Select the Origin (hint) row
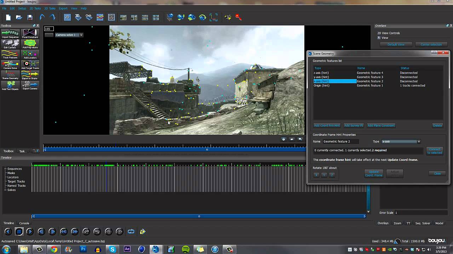 (378, 85)
